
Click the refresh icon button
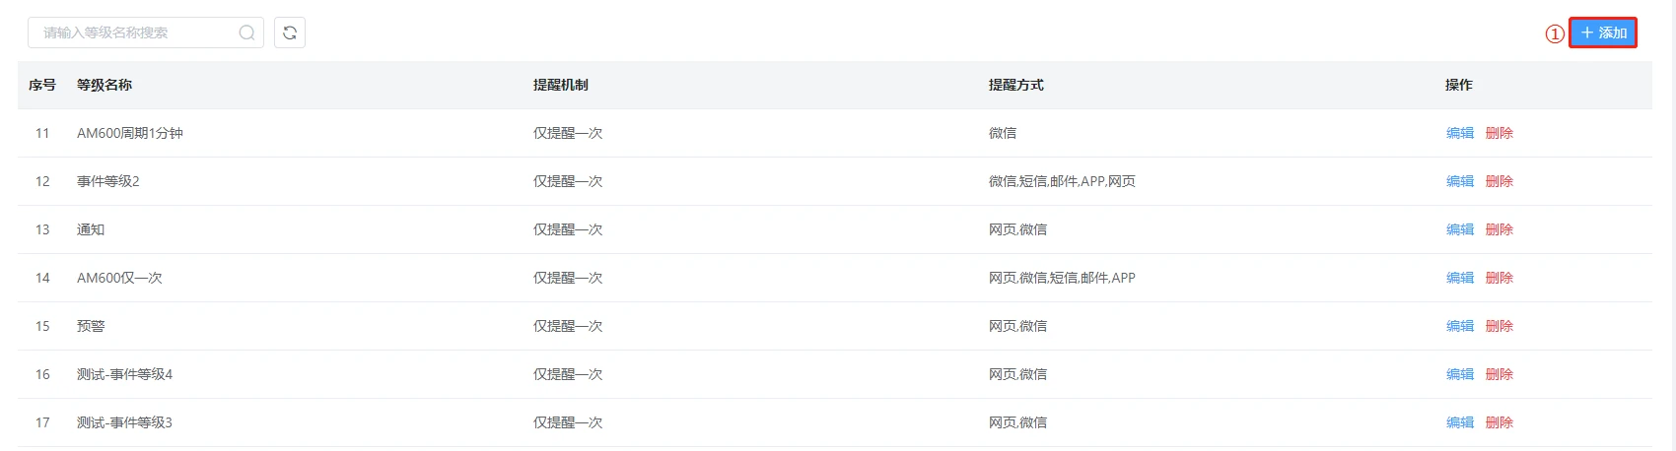[290, 32]
